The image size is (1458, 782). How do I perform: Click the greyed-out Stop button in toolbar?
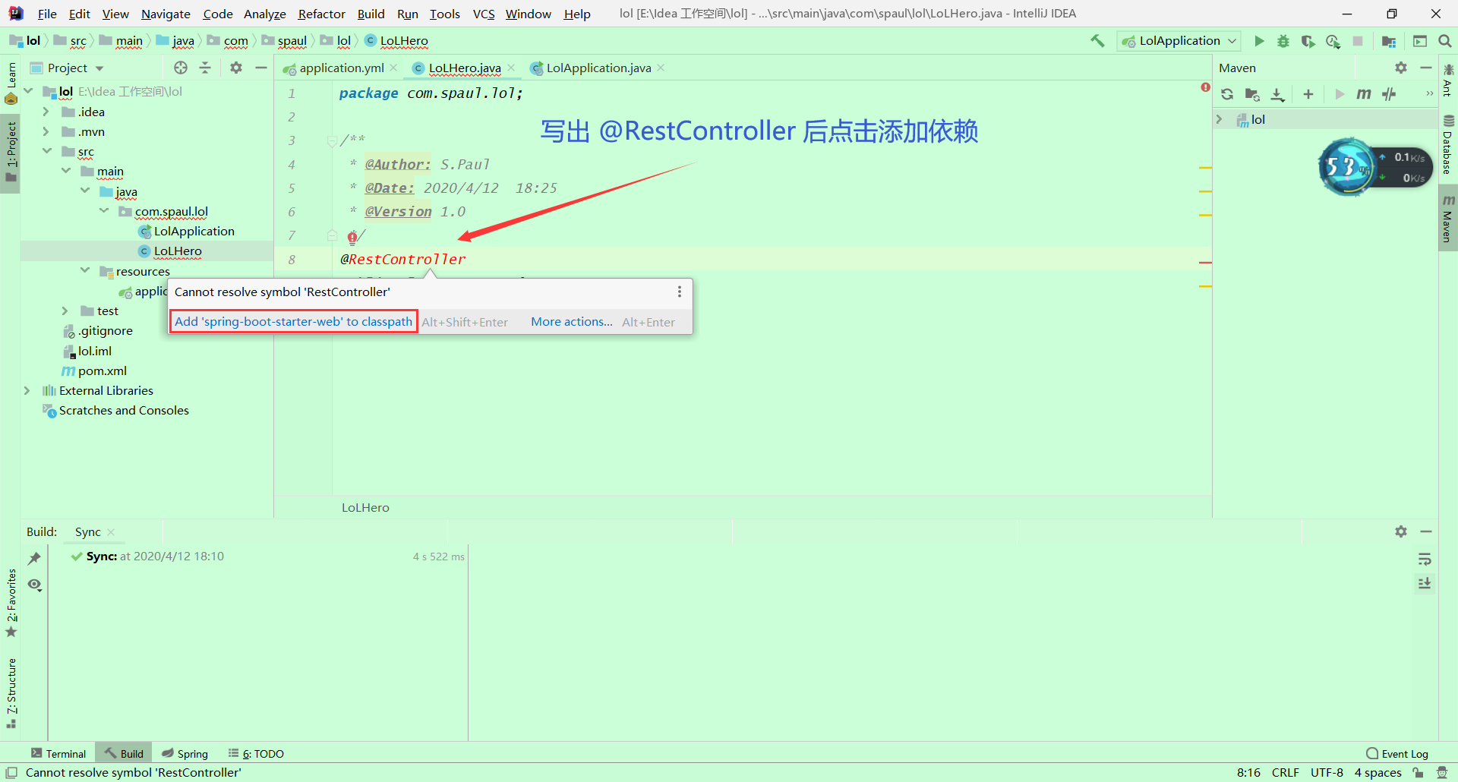tap(1358, 41)
